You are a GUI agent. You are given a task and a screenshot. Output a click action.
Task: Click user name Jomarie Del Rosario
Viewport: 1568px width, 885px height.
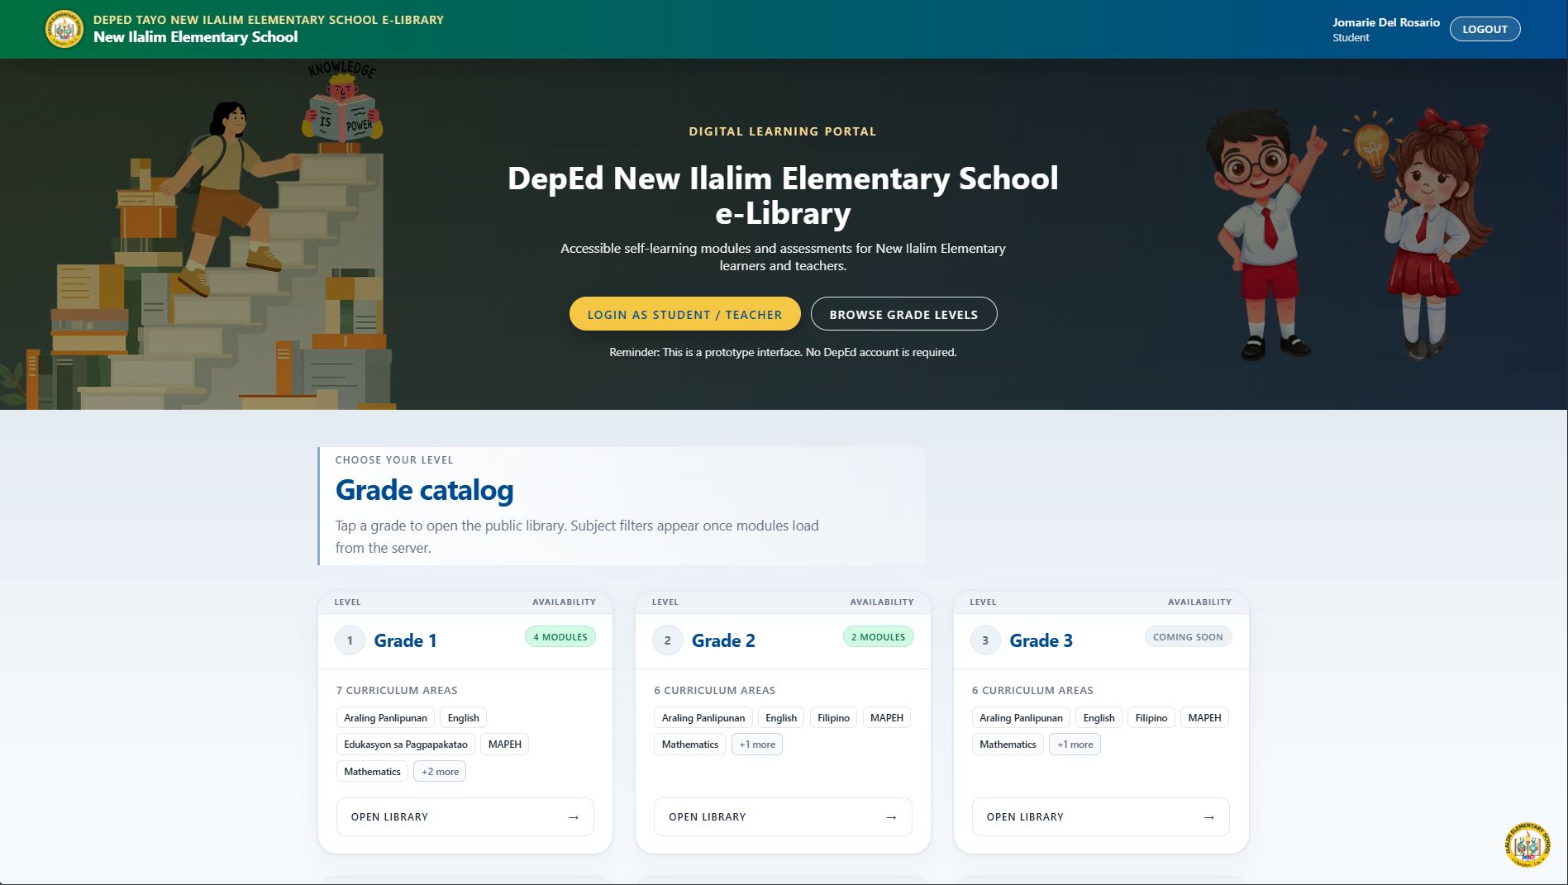pos(1385,22)
